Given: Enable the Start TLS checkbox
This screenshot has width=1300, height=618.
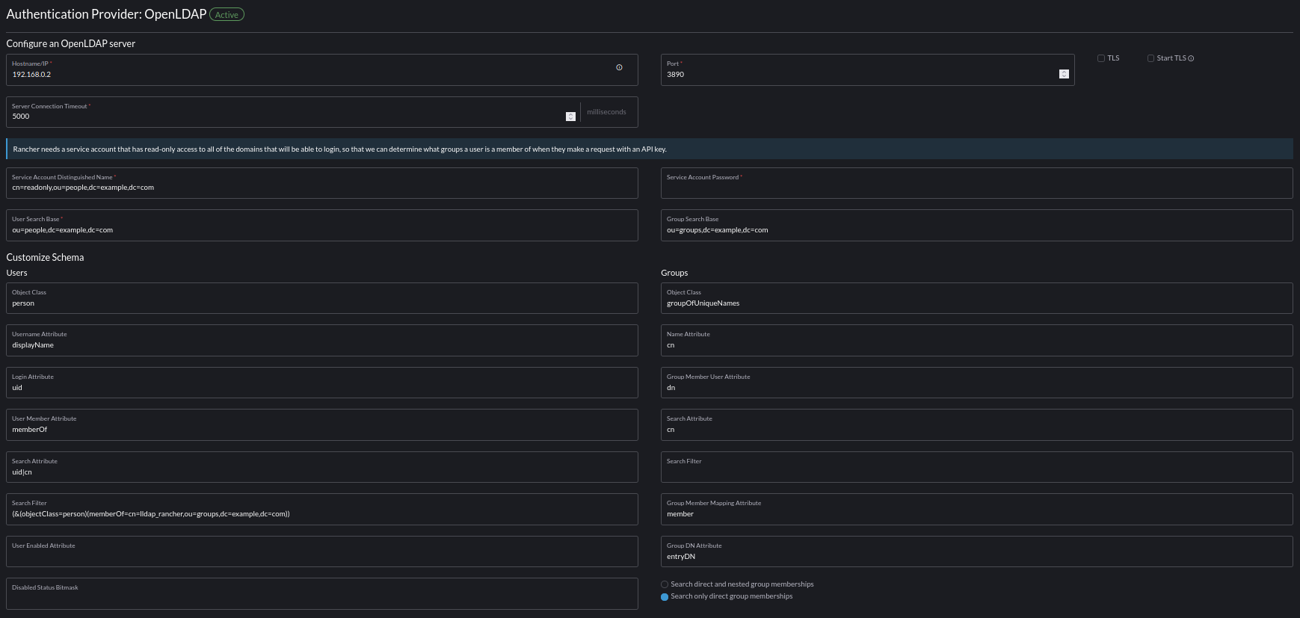Looking at the screenshot, I should point(1150,58).
